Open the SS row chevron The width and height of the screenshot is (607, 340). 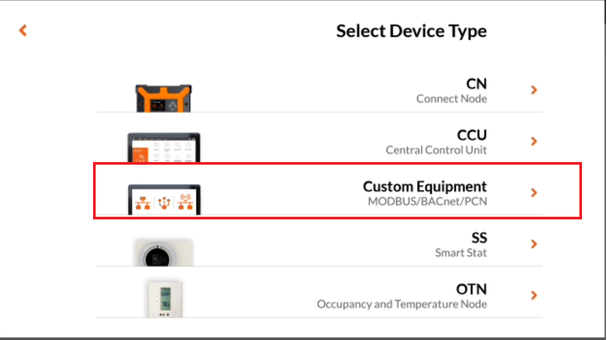point(534,244)
